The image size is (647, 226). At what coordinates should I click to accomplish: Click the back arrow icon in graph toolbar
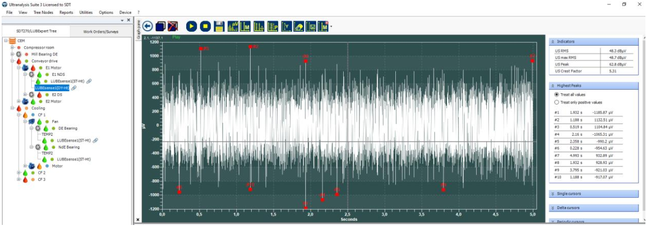148,26
